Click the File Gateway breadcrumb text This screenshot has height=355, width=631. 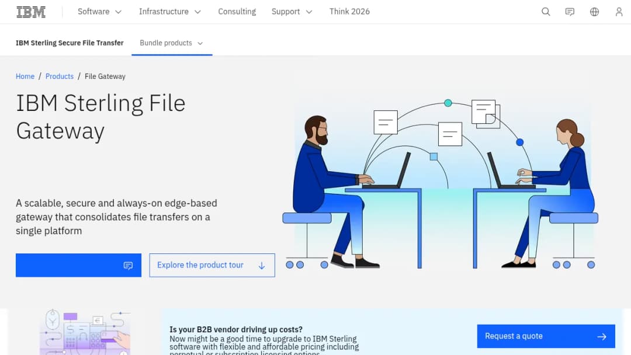[x=105, y=76]
